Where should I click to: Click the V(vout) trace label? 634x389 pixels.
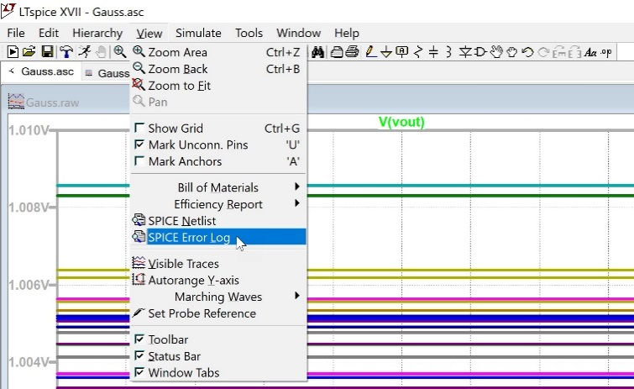tap(401, 122)
